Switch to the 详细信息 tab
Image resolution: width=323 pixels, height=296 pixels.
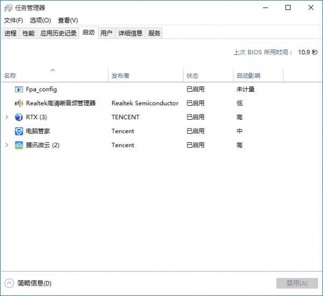click(x=130, y=33)
